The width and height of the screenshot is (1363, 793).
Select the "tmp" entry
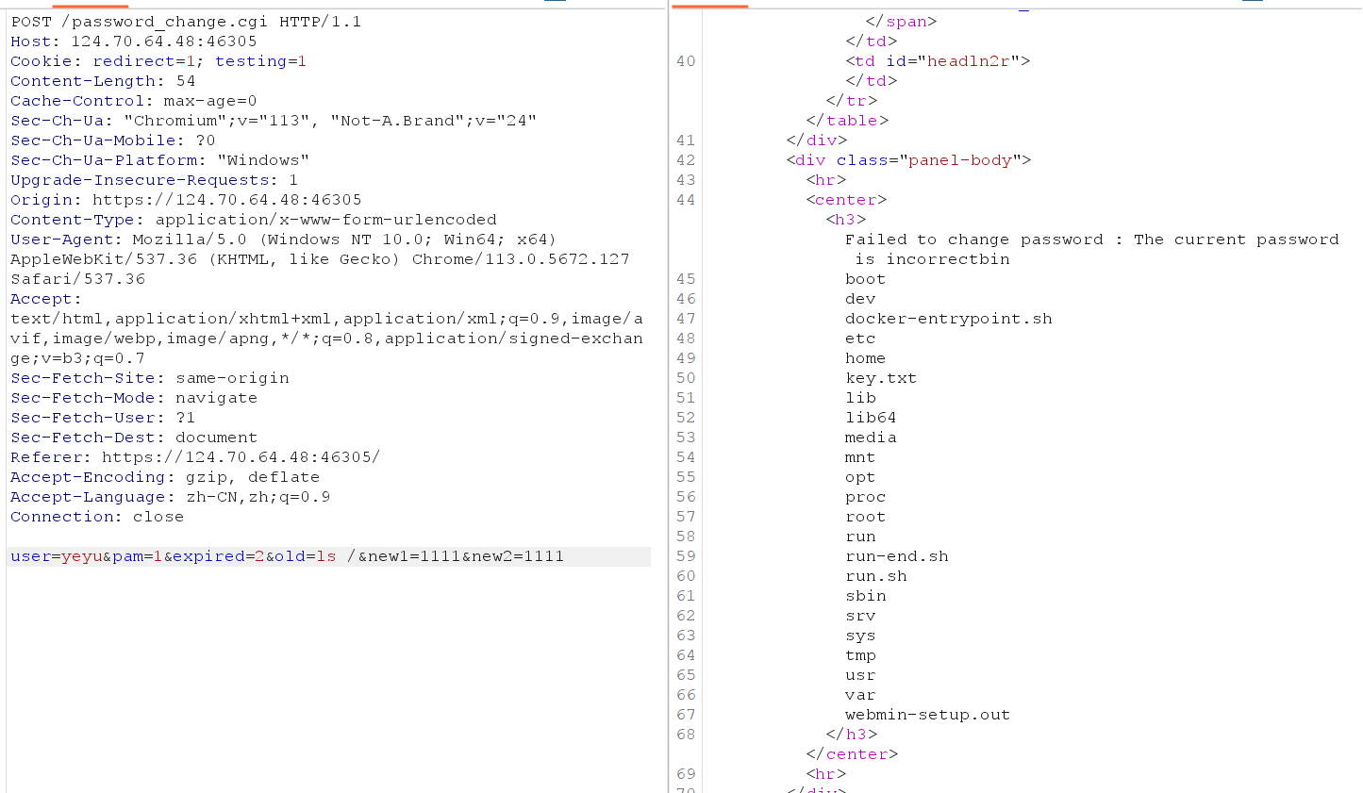(860, 655)
